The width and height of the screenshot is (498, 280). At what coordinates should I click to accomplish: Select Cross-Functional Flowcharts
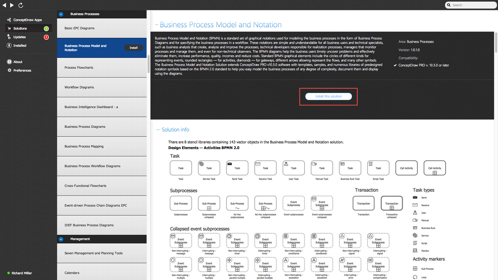tap(102, 186)
